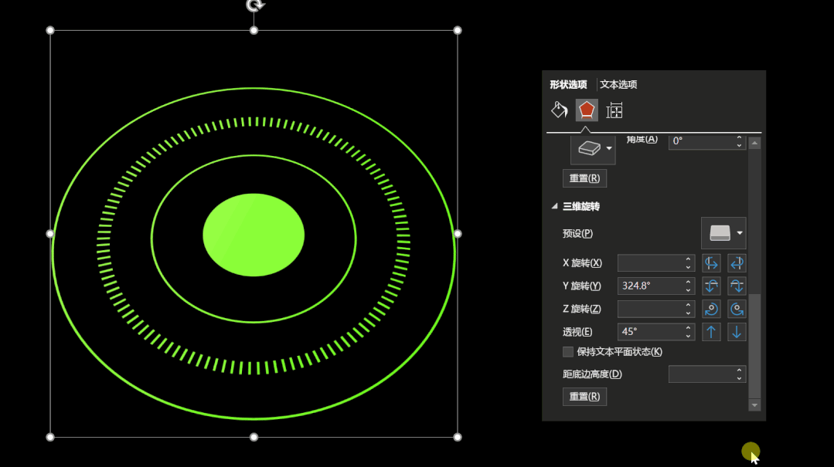Click the first Z 旋转 rotation icon
834x467 pixels.
(712, 309)
